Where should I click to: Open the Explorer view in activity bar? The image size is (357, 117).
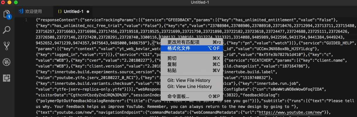pyautogui.click(x=7, y=14)
